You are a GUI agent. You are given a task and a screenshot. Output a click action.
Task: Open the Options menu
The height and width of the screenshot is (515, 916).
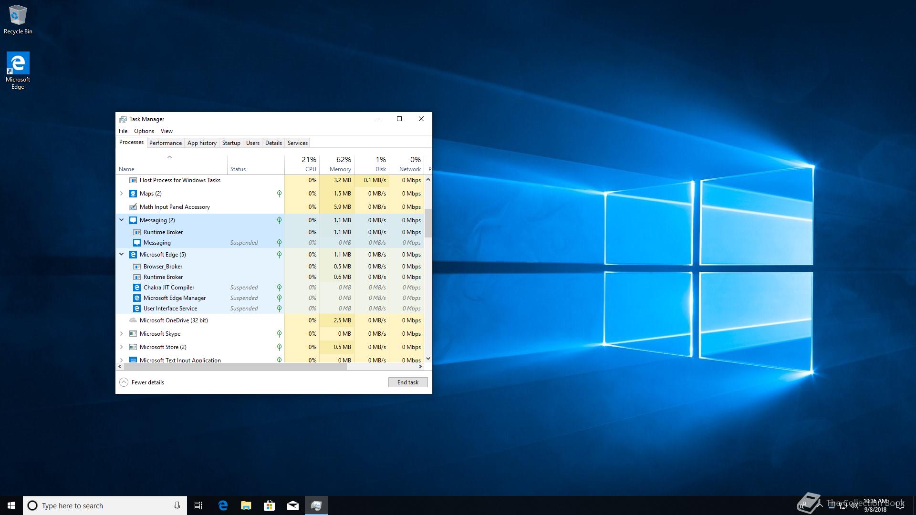144,131
